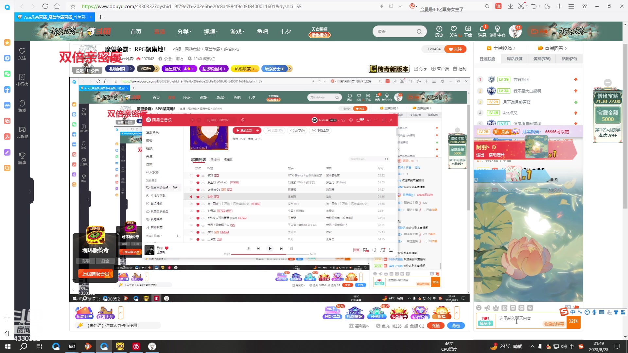The height and width of the screenshot is (353, 628).
Task: Click 充值 recharge button
Action: [436, 326]
